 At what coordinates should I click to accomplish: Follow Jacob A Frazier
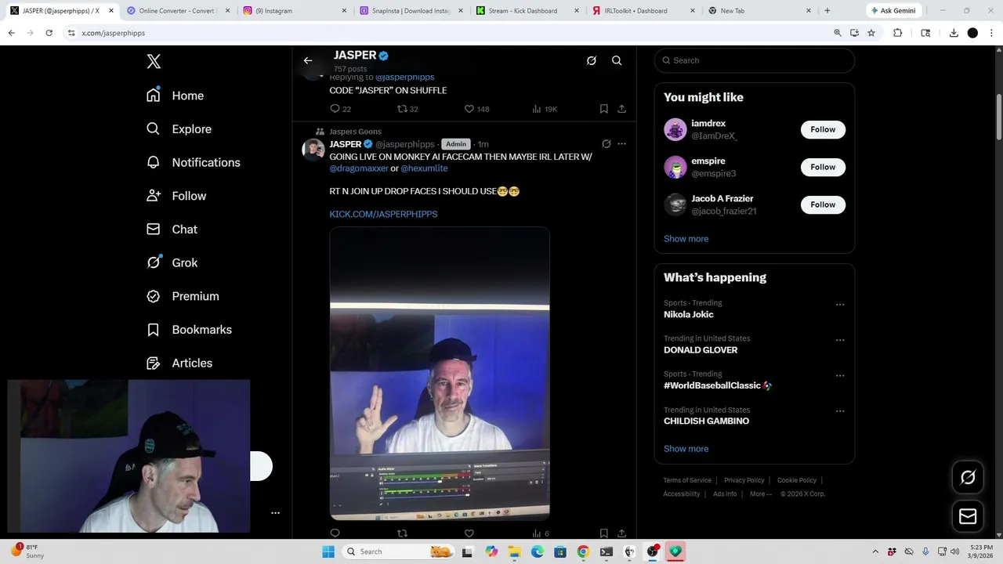pyautogui.click(x=823, y=204)
